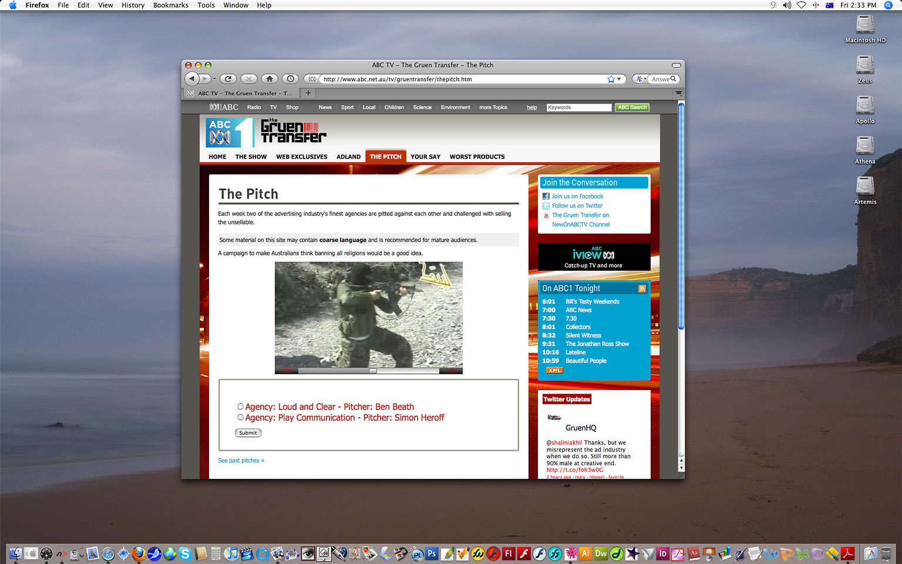Open Dreamweaver from the Dock

pos(601,553)
